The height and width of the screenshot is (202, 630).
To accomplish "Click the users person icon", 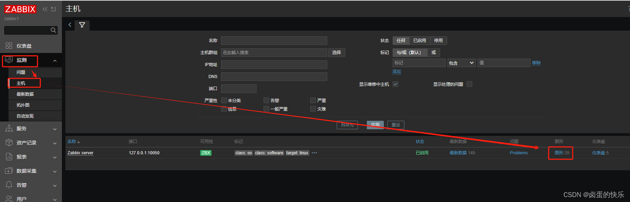I will pos(9,198).
